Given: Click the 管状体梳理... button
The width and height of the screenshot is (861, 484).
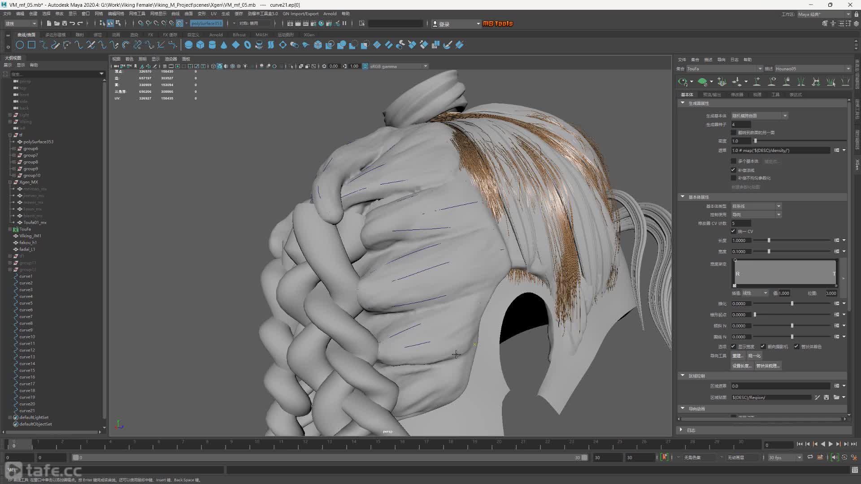Looking at the screenshot, I should pyautogui.click(x=768, y=366).
